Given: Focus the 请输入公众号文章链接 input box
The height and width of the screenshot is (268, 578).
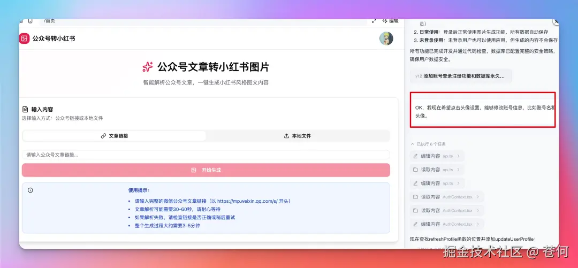Looking at the screenshot, I should pos(206,155).
